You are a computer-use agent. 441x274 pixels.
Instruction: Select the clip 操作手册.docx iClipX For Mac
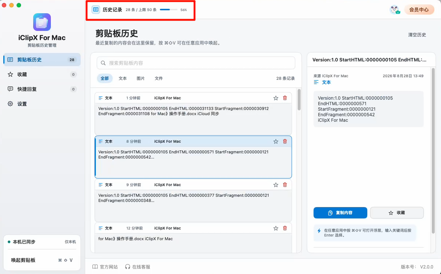193,238
